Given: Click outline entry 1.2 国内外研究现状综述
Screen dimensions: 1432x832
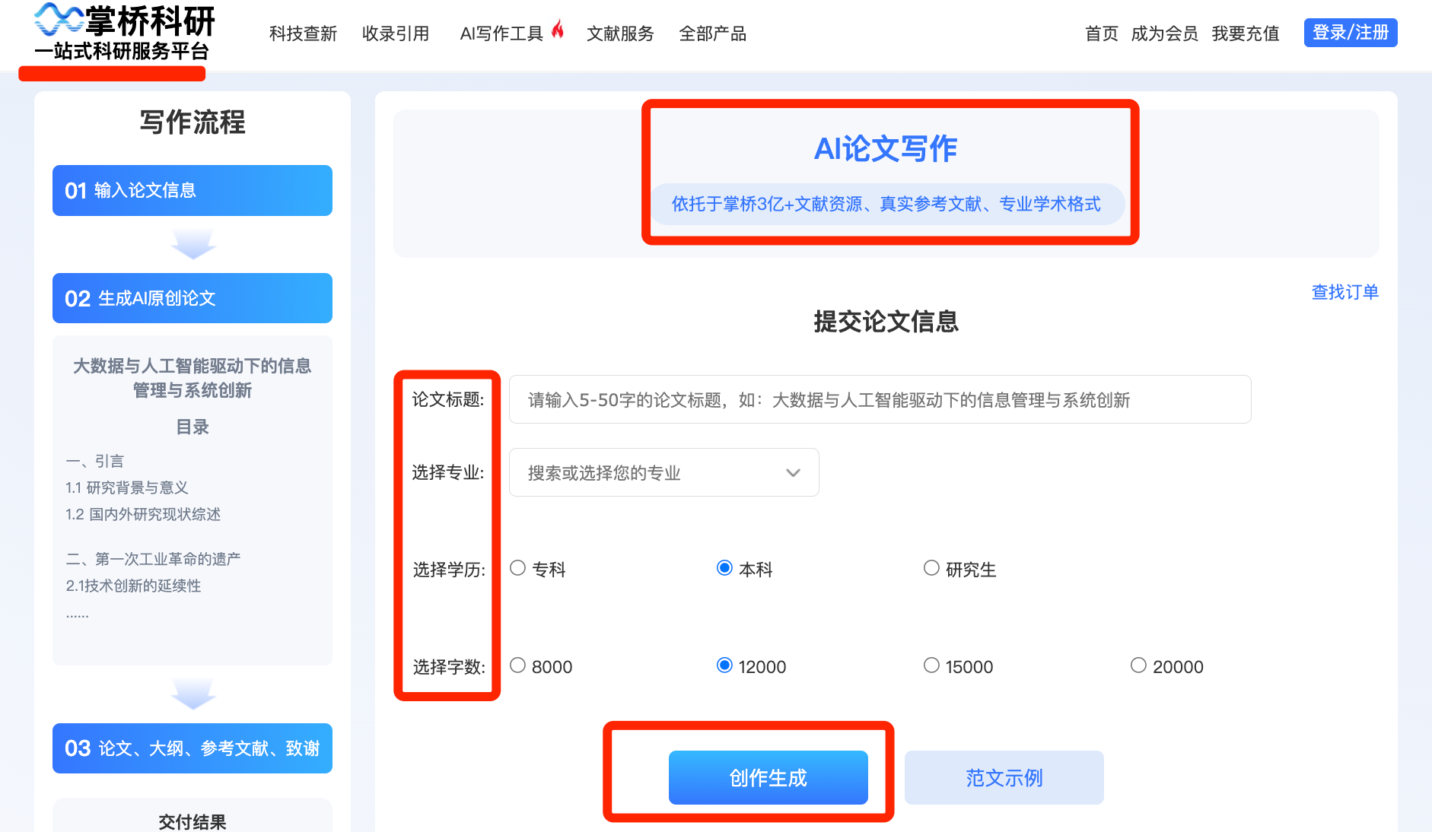Looking at the screenshot, I should [x=143, y=514].
